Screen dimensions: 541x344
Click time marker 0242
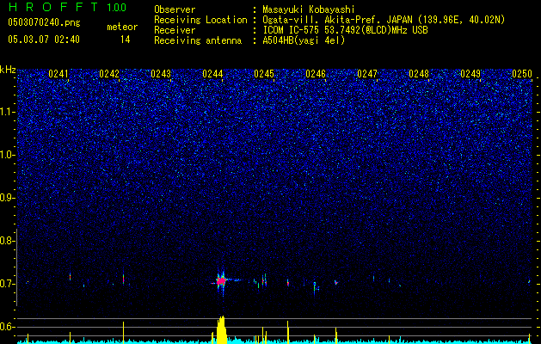109,74
